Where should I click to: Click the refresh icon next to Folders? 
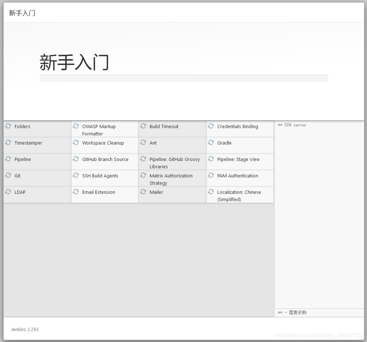[x=8, y=126]
